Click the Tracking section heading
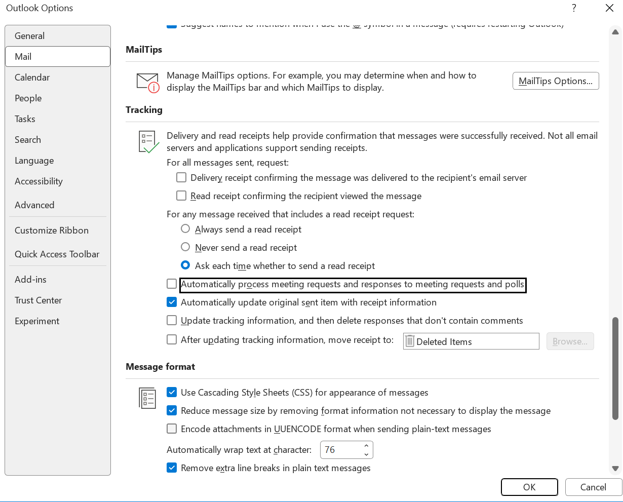 tap(144, 110)
